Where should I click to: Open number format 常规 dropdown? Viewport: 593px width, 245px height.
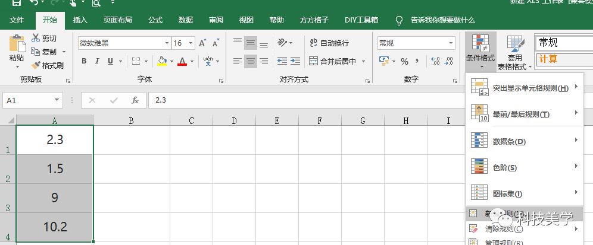point(451,43)
